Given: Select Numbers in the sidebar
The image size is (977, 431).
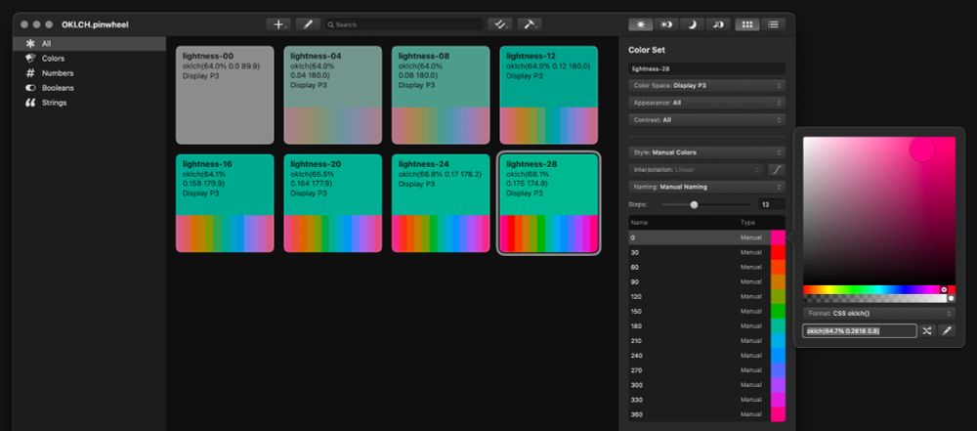Looking at the screenshot, I should 89,73.
